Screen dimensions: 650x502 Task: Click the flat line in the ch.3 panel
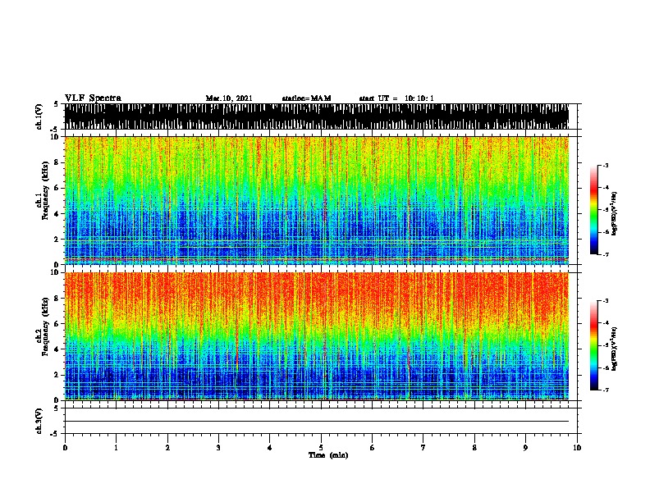(317, 422)
